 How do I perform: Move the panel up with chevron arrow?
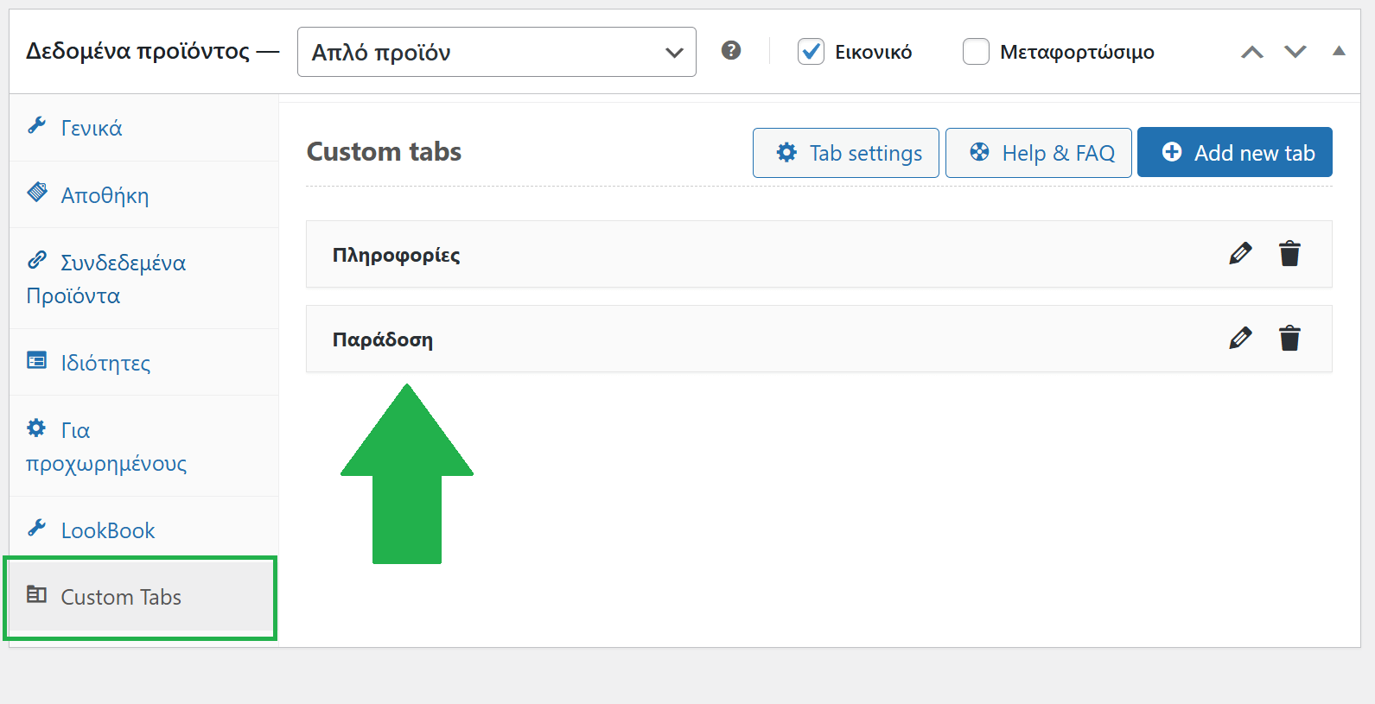click(1252, 52)
